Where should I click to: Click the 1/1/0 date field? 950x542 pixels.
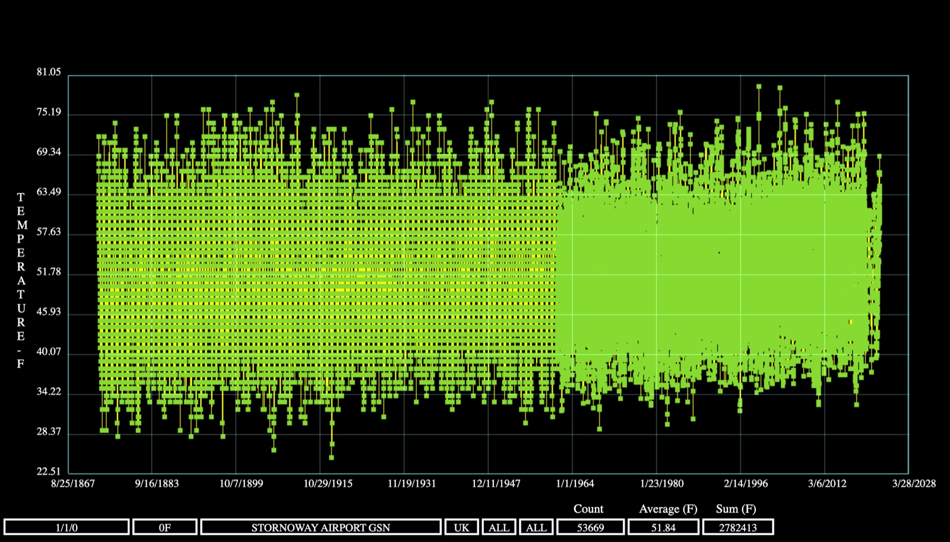coord(66,527)
